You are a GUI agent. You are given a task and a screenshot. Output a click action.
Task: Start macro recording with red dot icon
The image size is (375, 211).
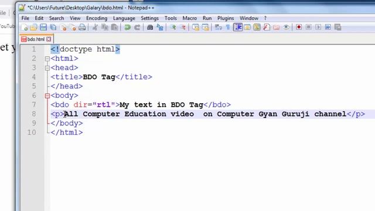[x=299, y=27]
